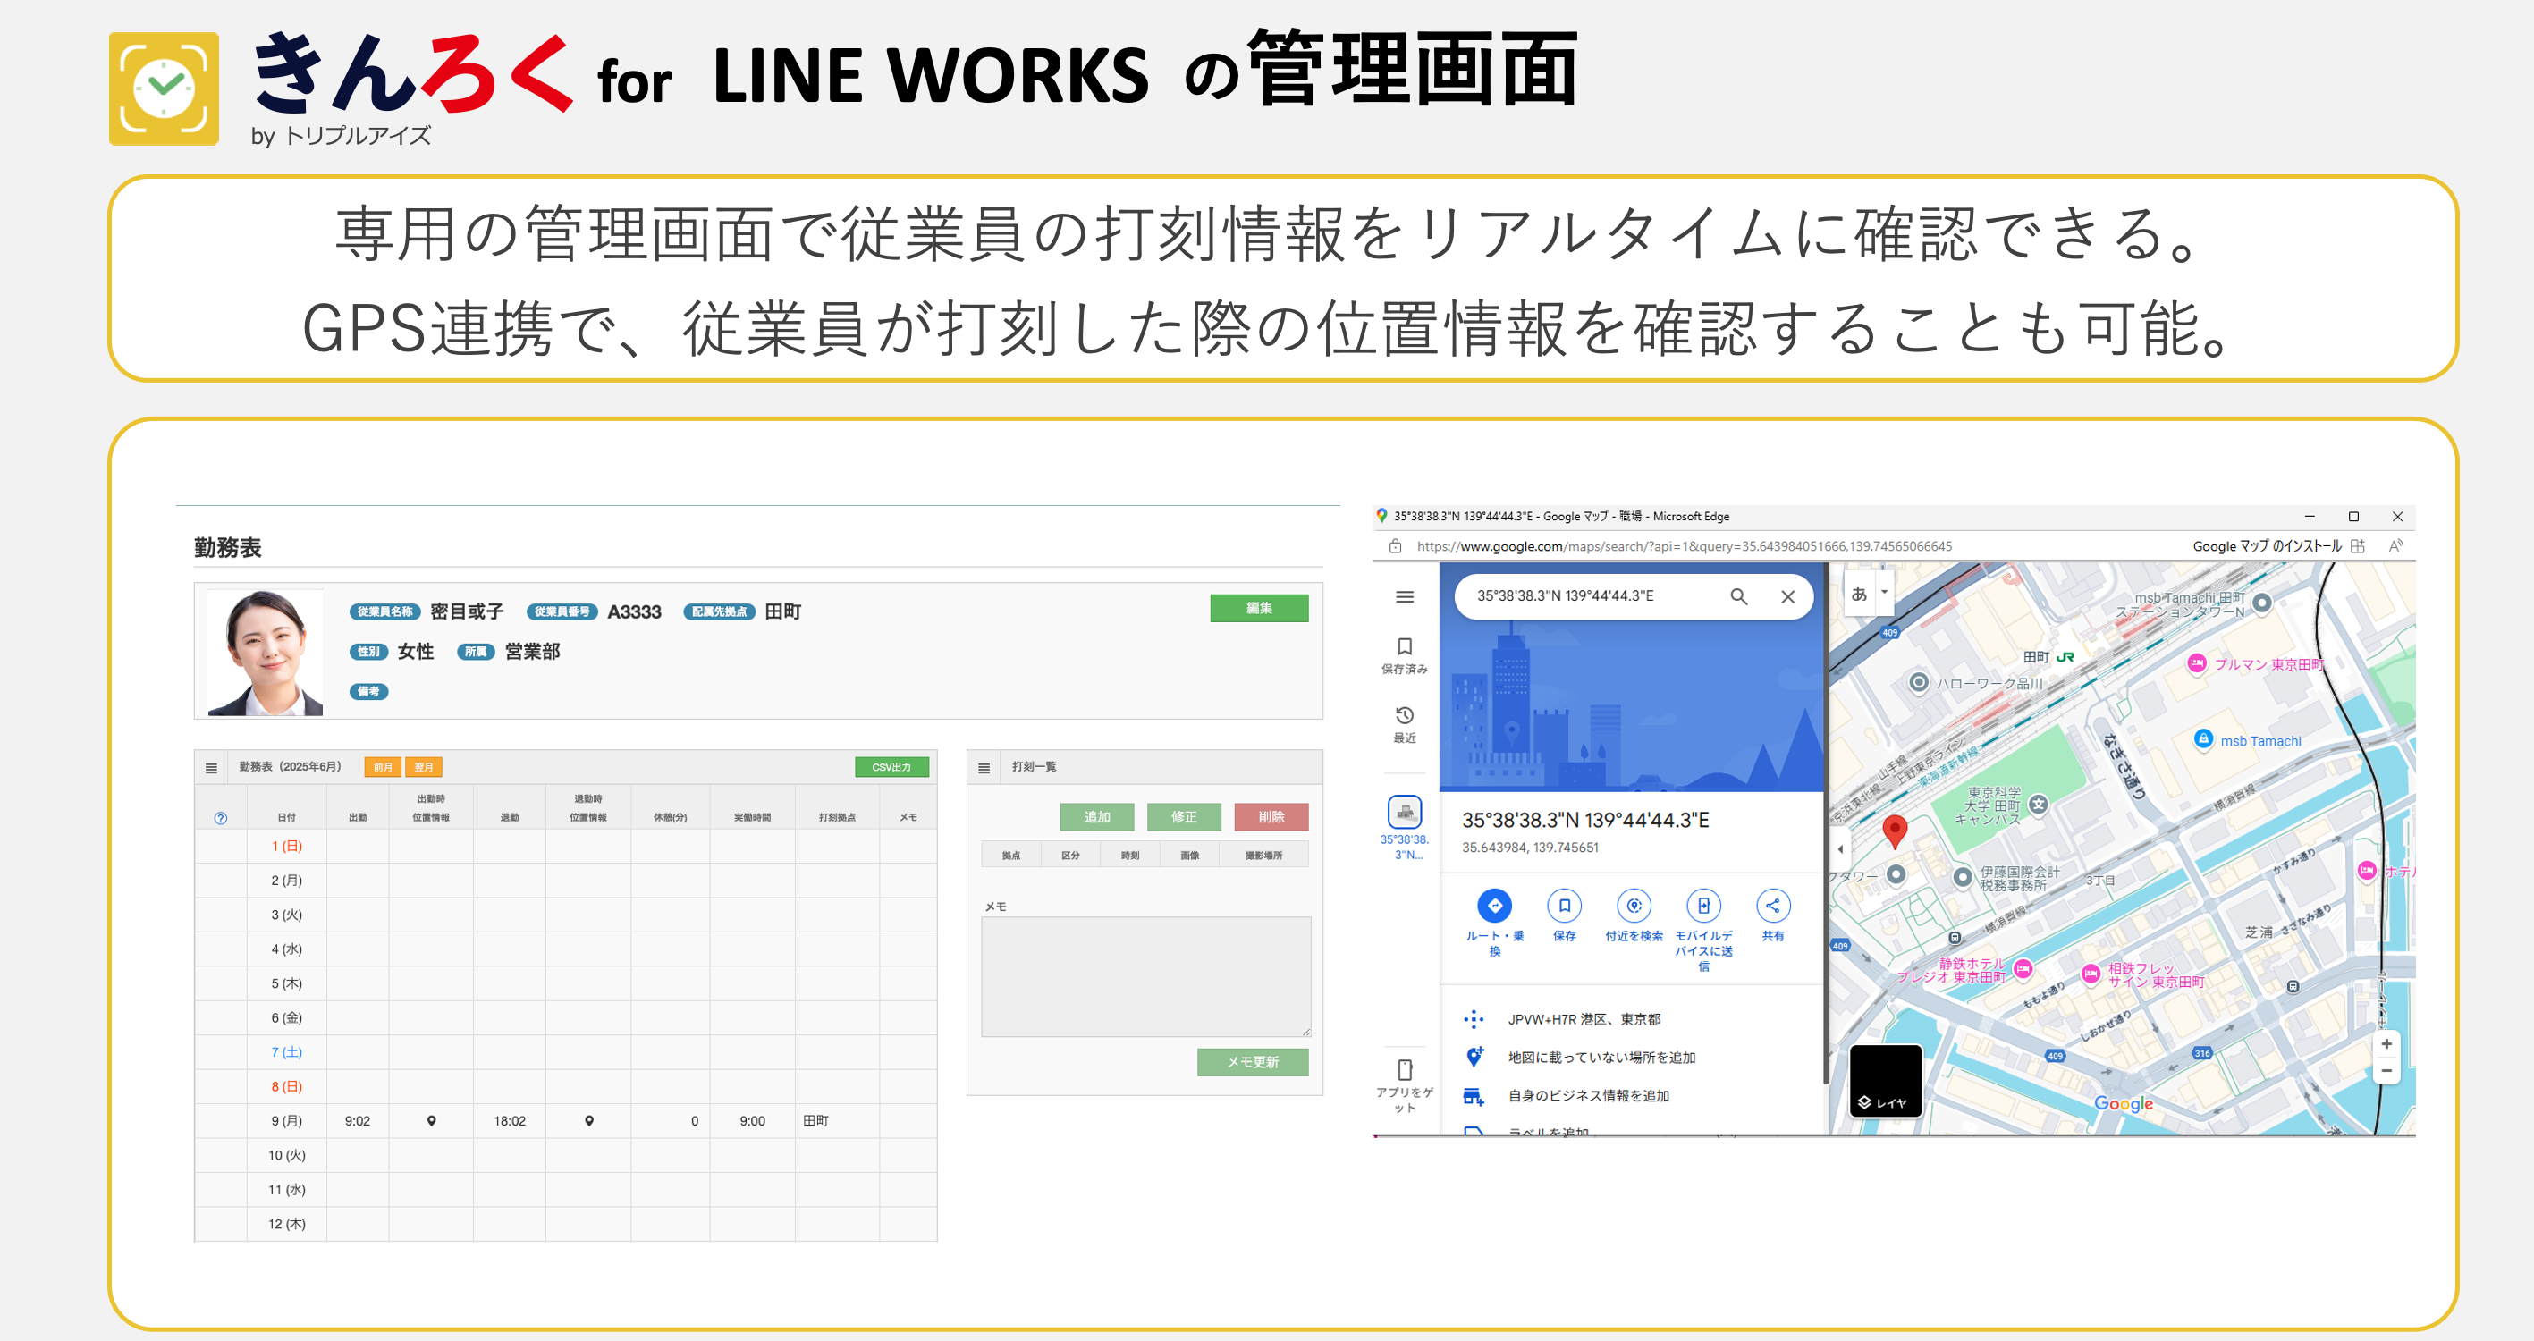Go to previous month with 前月
This screenshot has height=1341, width=2534.
click(383, 766)
